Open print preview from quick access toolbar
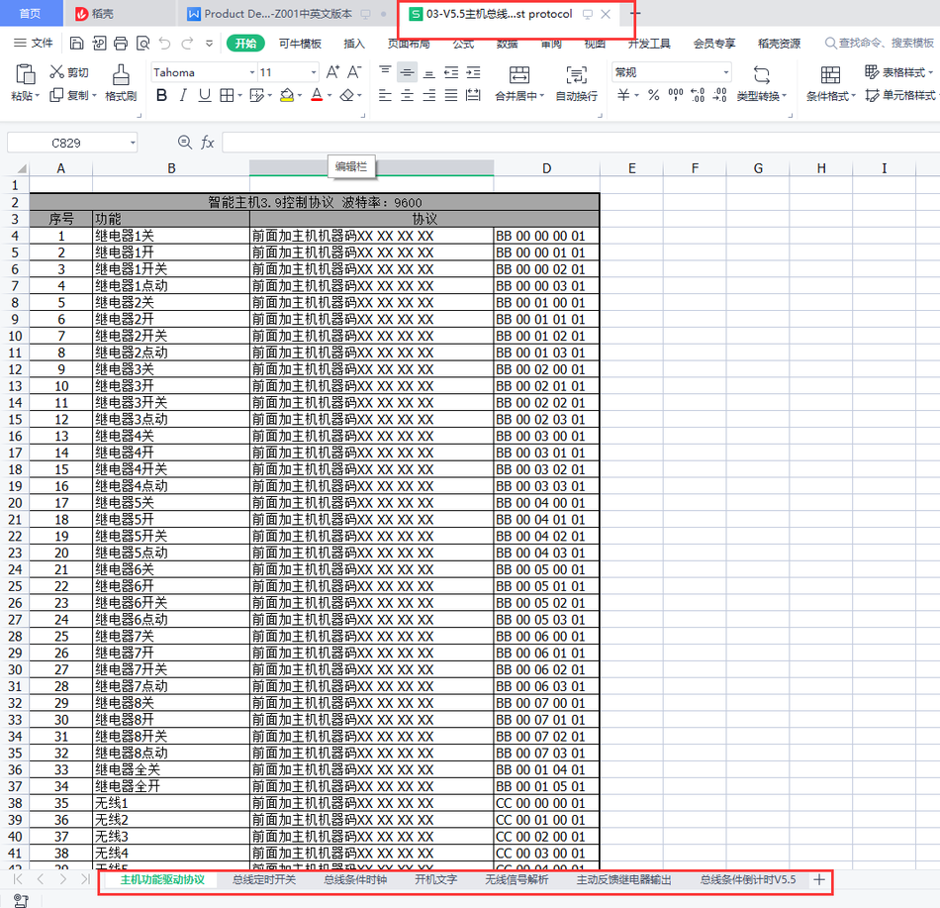940x908 pixels. [142, 44]
